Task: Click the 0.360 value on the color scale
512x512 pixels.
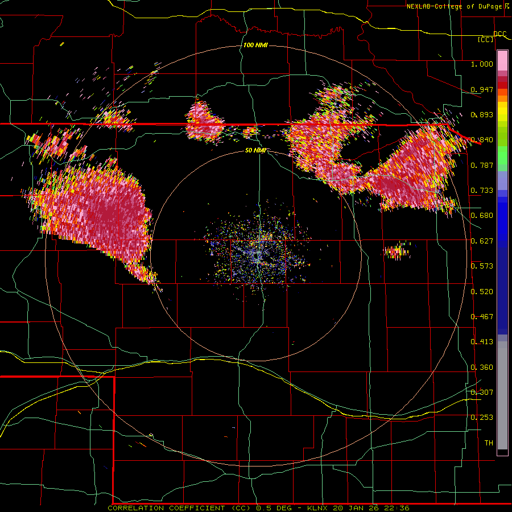Action: [482, 368]
